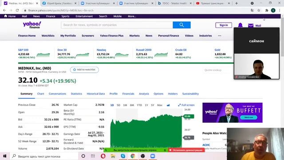Click the Quote Lookup field
The image size is (284, 160).
218,70
